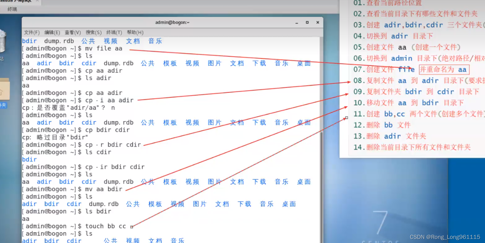The width and height of the screenshot is (485, 243).
Task: Click the 终端 label in top bar
Action: pos(12,9)
